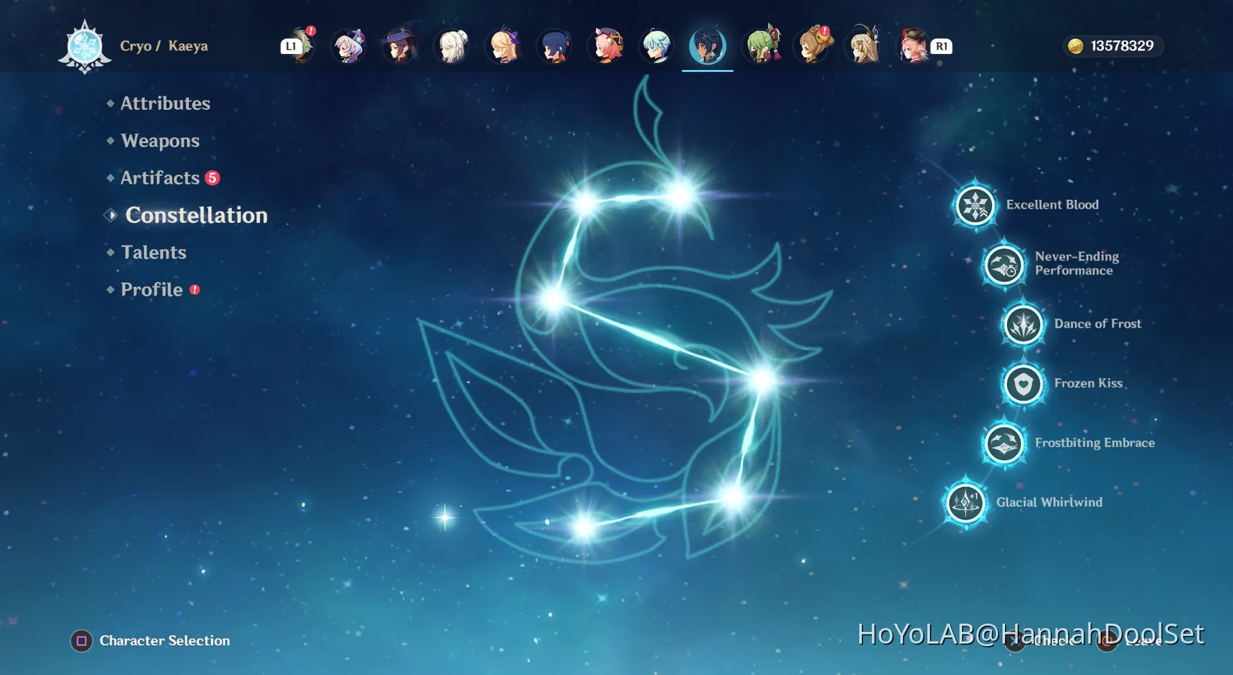Open the Attributes menu
1233x675 pixels.
pyautogui.click(x=165, y=103)
